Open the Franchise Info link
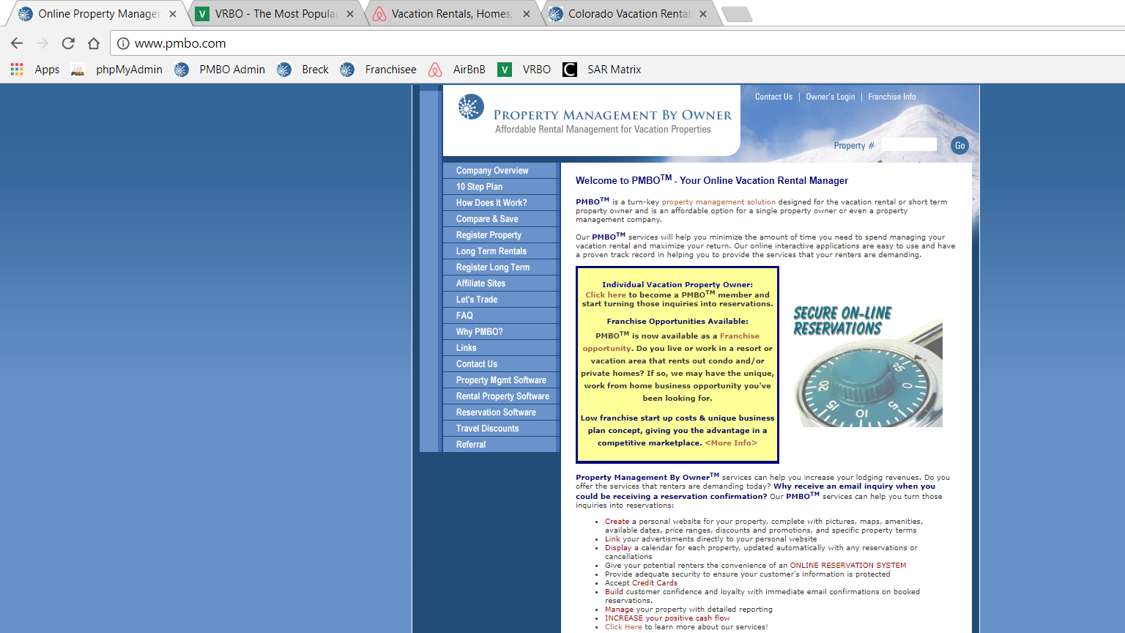Viewport: 1125px width, 633px height. [x=891, y=97]
